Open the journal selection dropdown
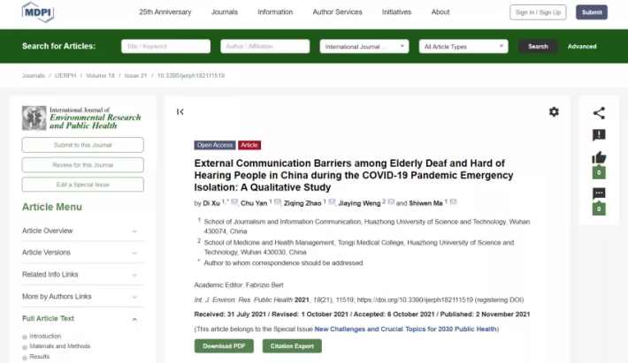628x363 pixels. point(364,46)
